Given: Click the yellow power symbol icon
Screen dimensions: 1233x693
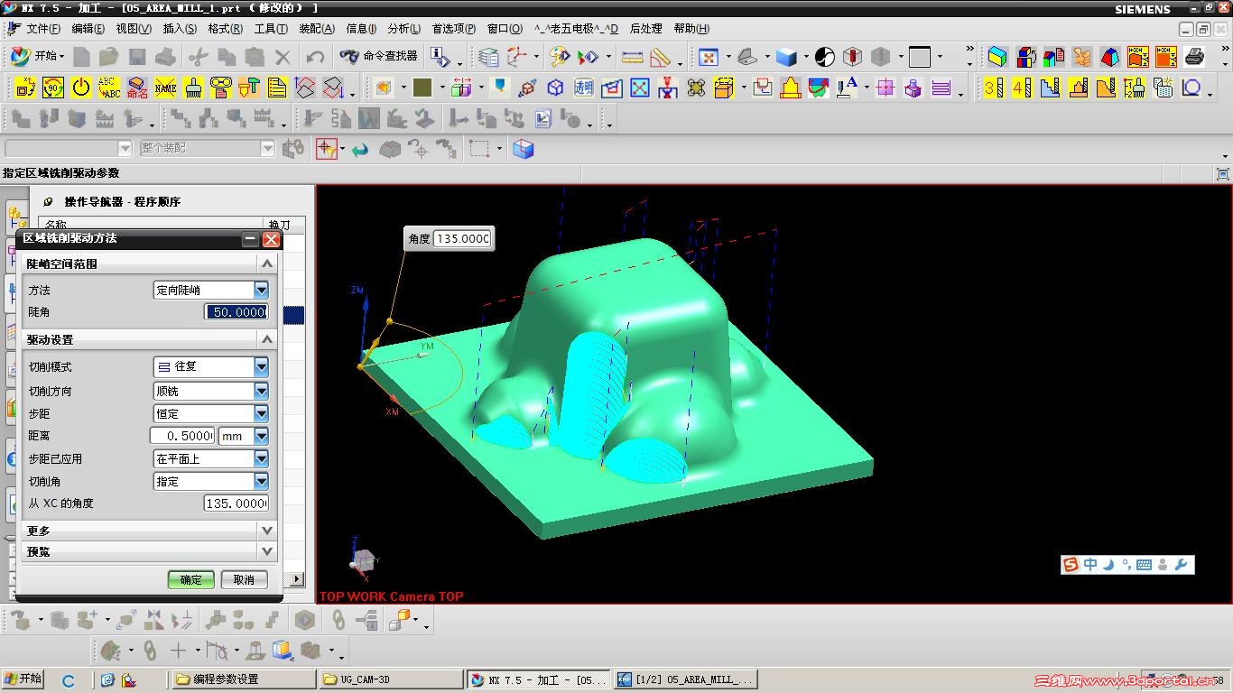Looking at the screenshot, I should click(81, 88).
